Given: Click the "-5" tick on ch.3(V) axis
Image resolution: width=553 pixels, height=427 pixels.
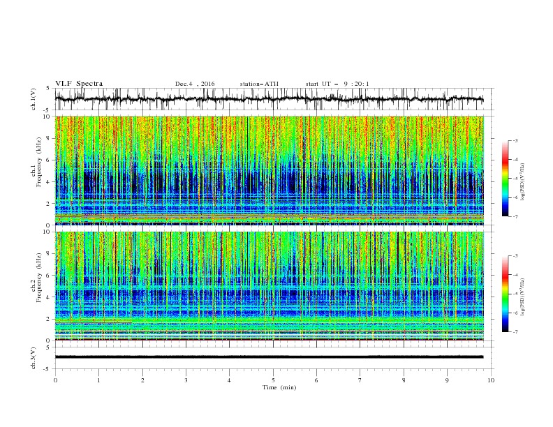Looking at the screenshot, I should [x=47, y=369].
